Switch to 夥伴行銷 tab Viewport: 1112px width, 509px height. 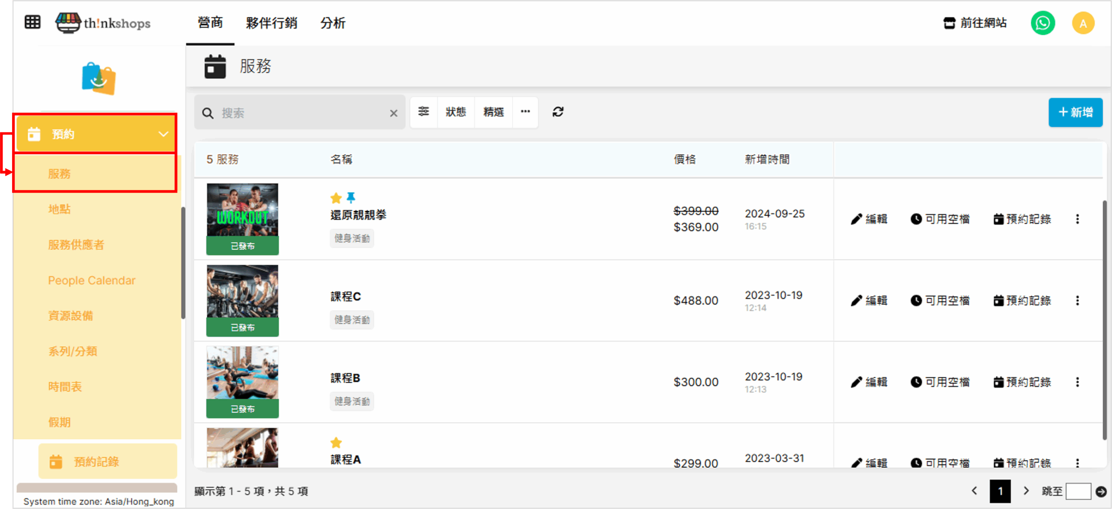click(271, 23)
